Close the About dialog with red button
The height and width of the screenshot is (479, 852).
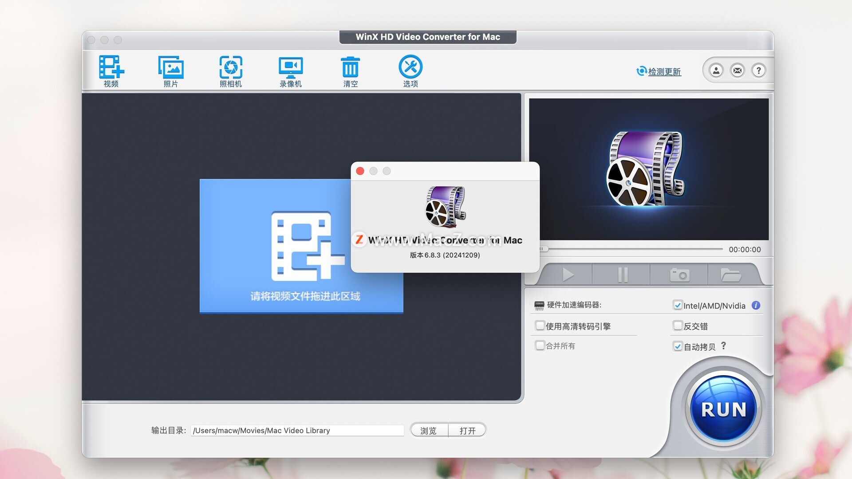[x=360, y=171]
